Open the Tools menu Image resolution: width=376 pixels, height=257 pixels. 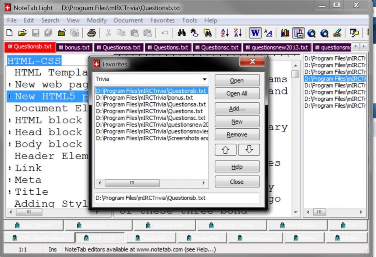[x=190, y=20]
